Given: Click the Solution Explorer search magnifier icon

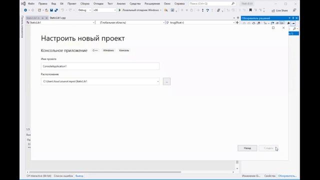Looking at the screenshot, I should point(294,28).
